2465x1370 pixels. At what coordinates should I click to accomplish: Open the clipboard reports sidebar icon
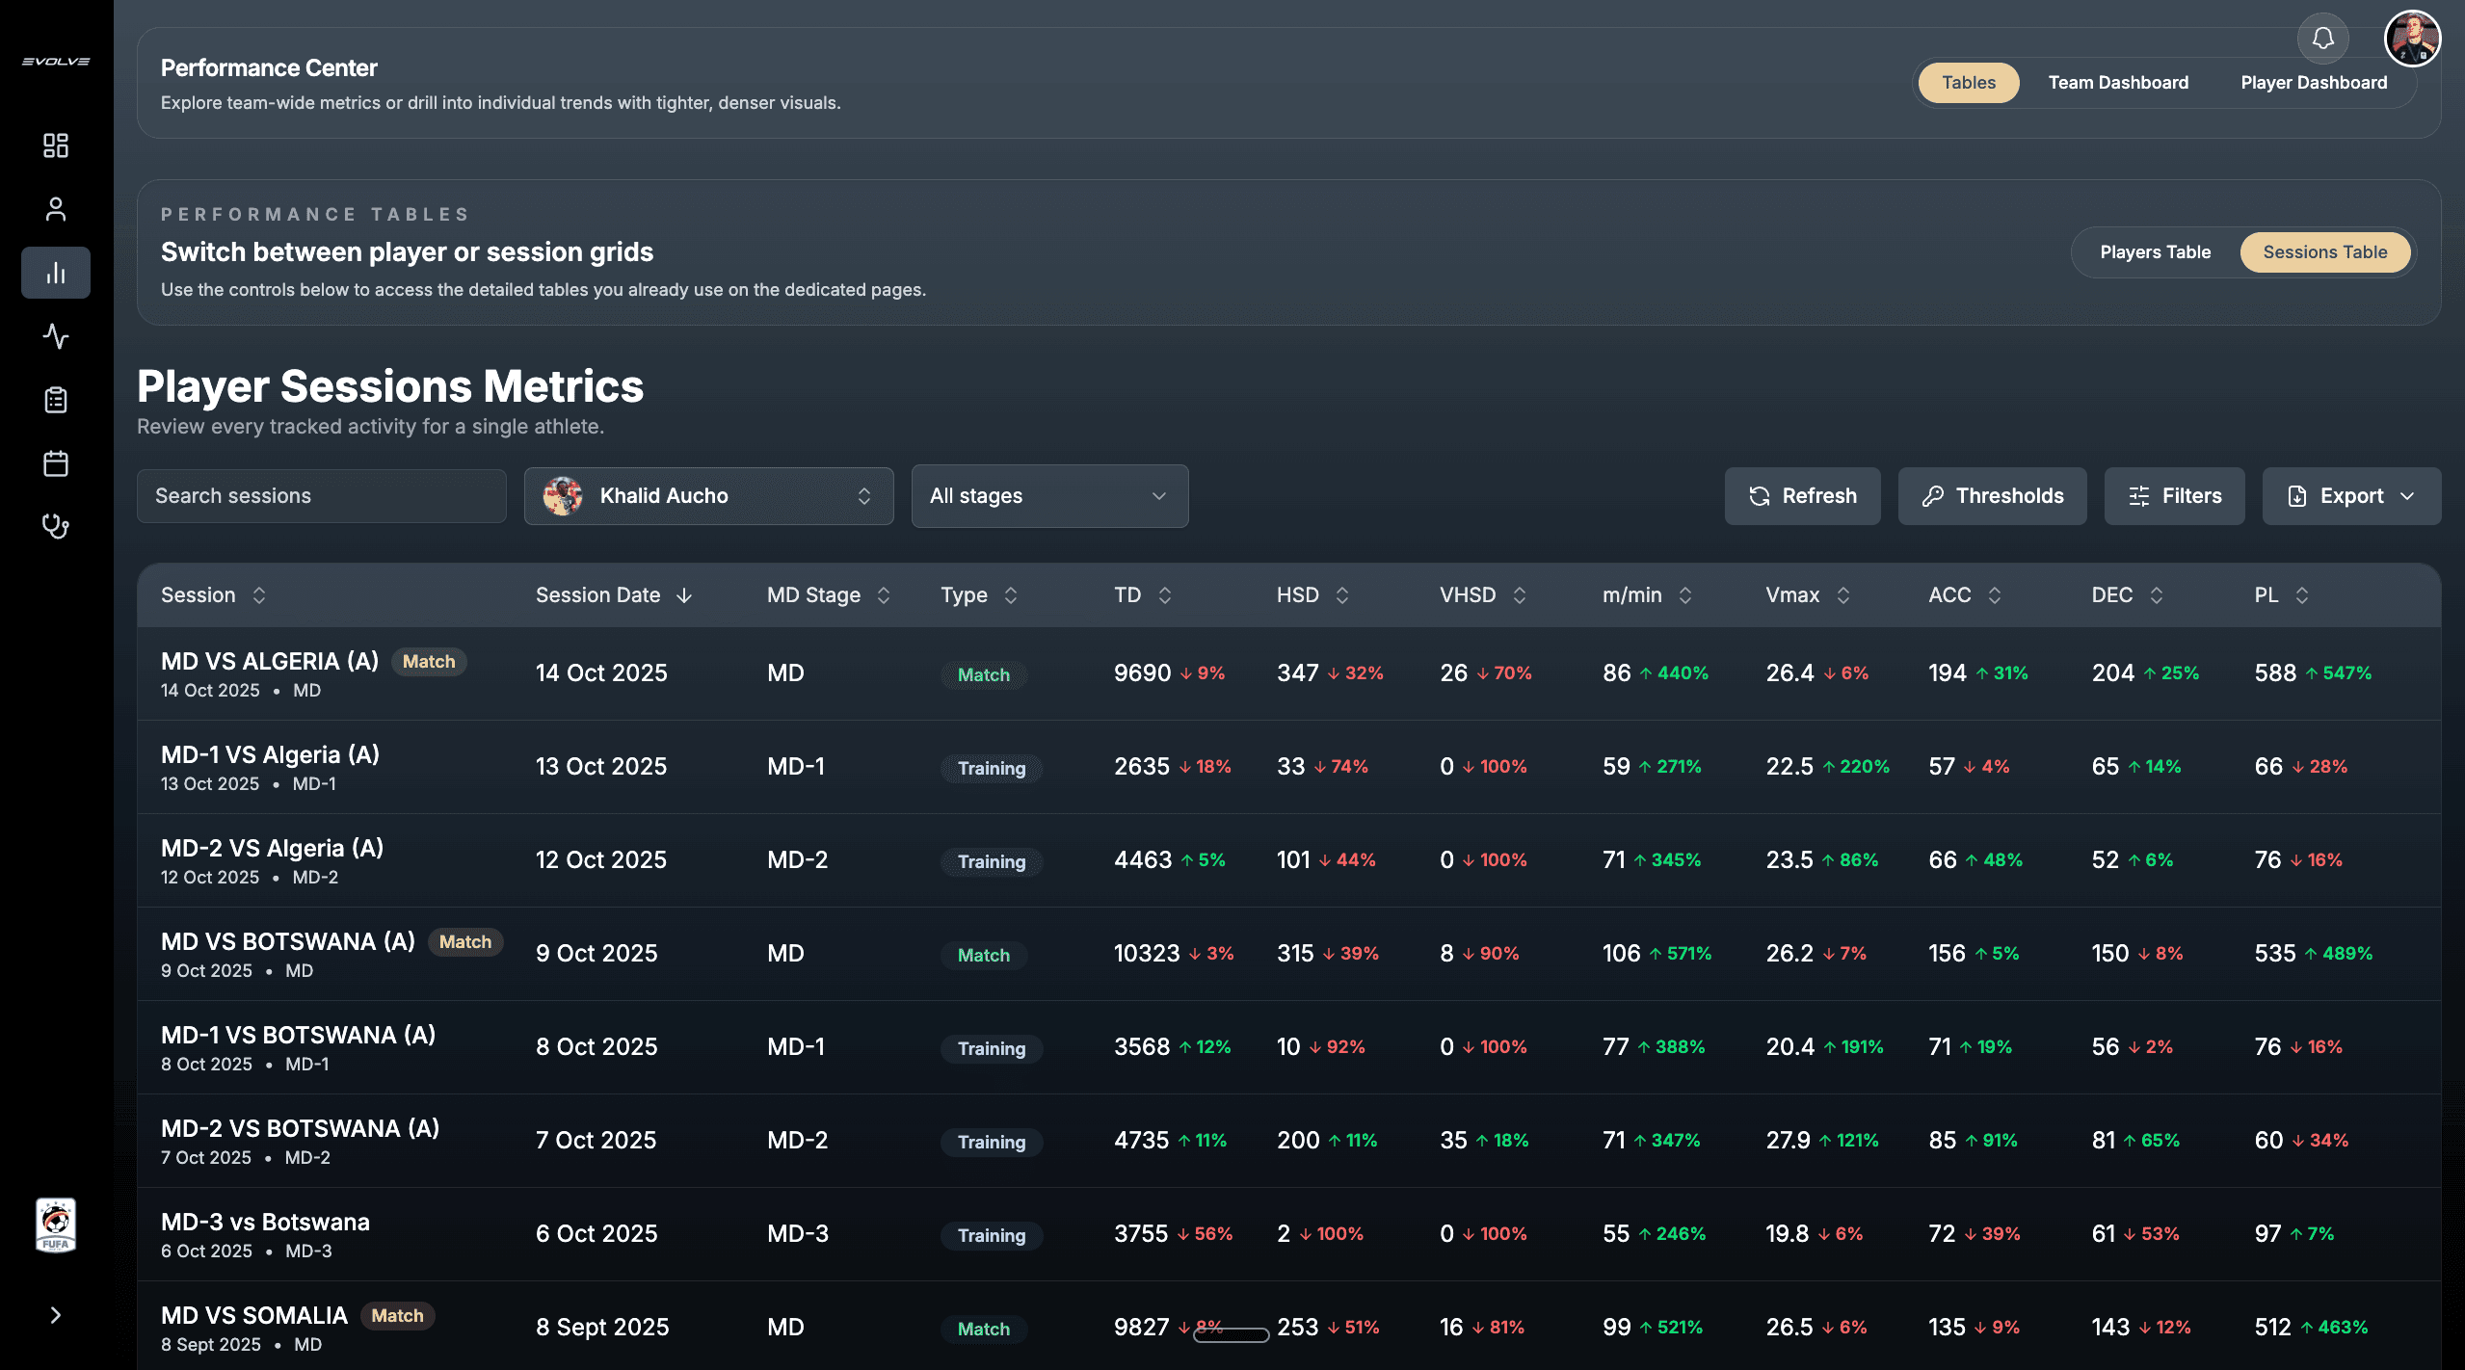56,400
